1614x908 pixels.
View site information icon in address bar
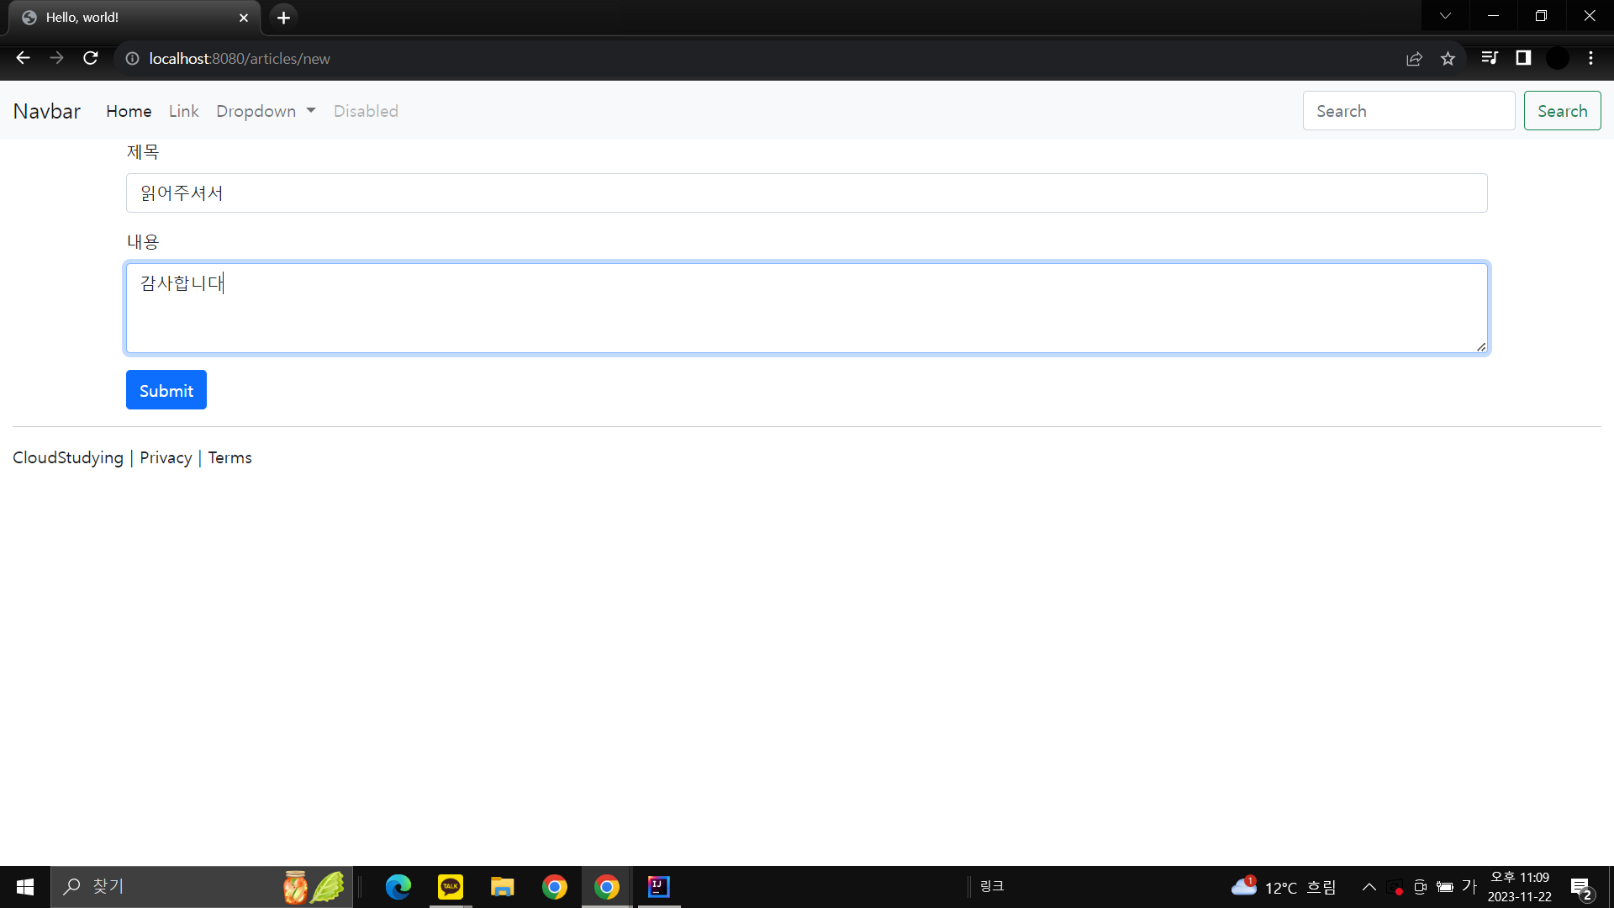pos(132,58)
